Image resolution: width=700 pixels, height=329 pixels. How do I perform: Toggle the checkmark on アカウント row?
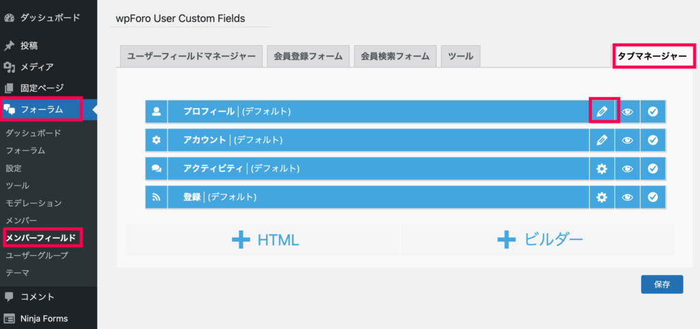click(x=653, y=140)
